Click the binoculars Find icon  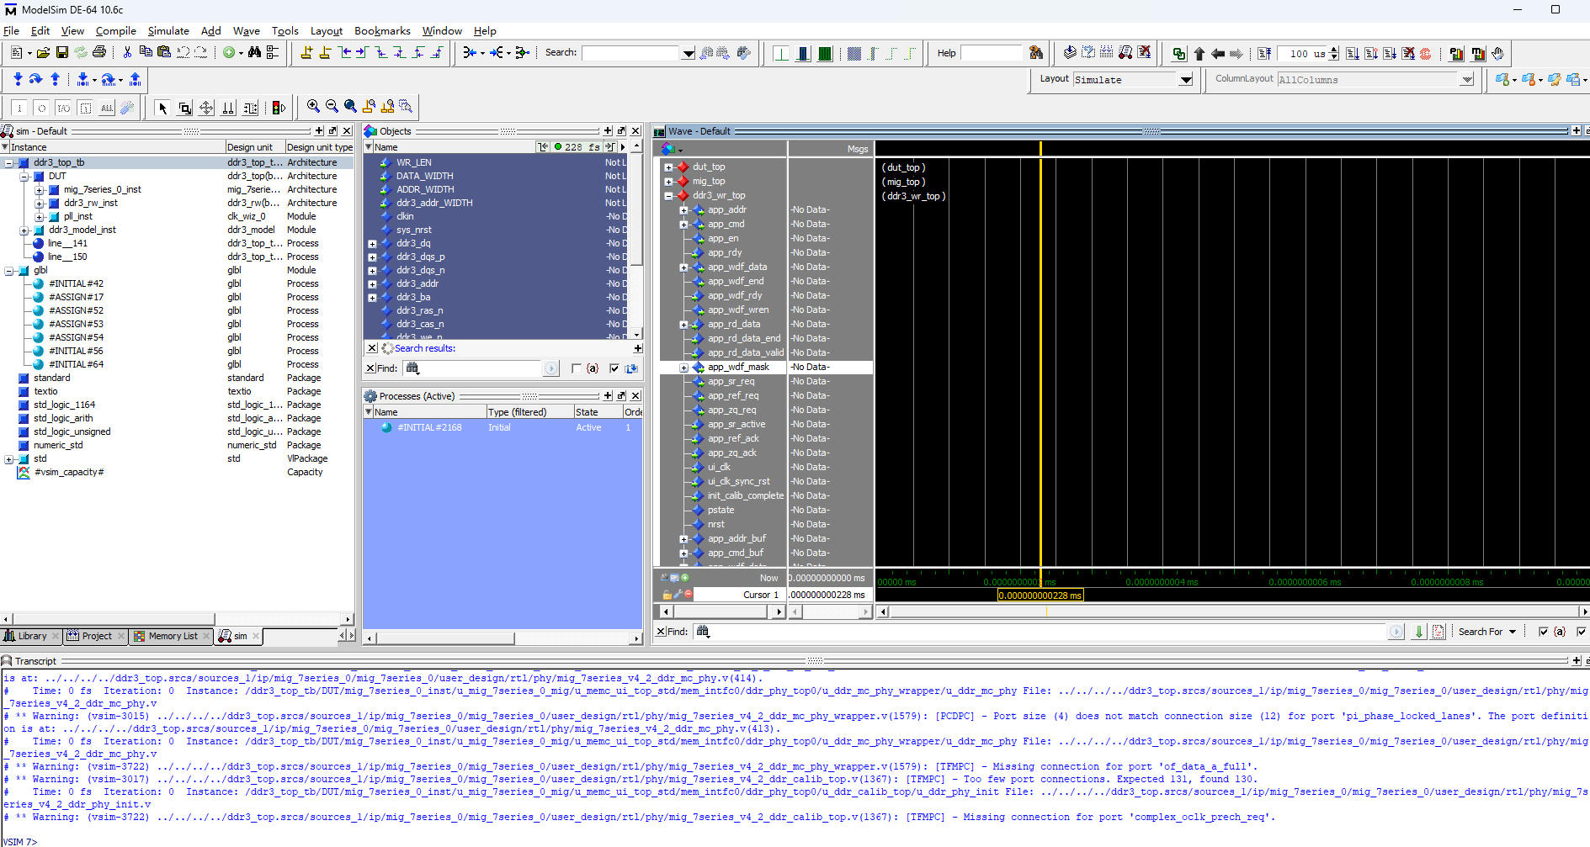tap(254, 52)
